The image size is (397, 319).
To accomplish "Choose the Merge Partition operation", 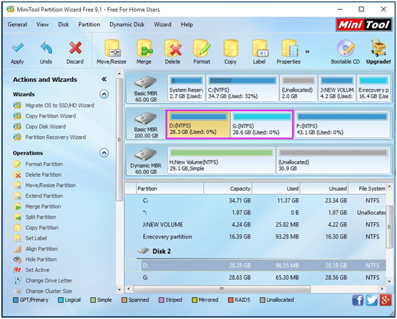I will click(43, 206).
